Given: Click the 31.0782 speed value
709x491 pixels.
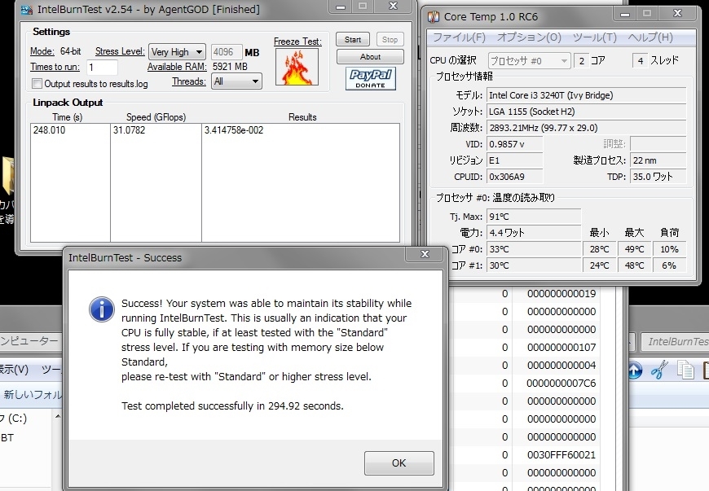Looking at the screenshot, I should pyautogui.click(x=130, y=130).
